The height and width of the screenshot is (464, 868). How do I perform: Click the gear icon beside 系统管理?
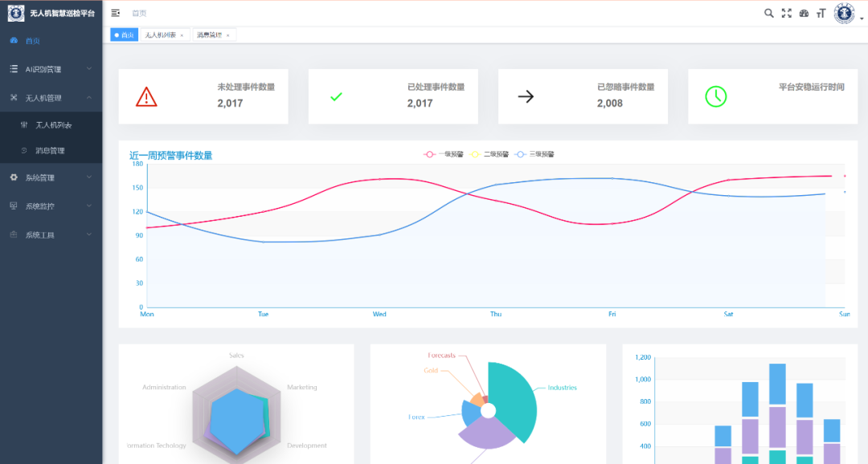(x=14, y=177)
